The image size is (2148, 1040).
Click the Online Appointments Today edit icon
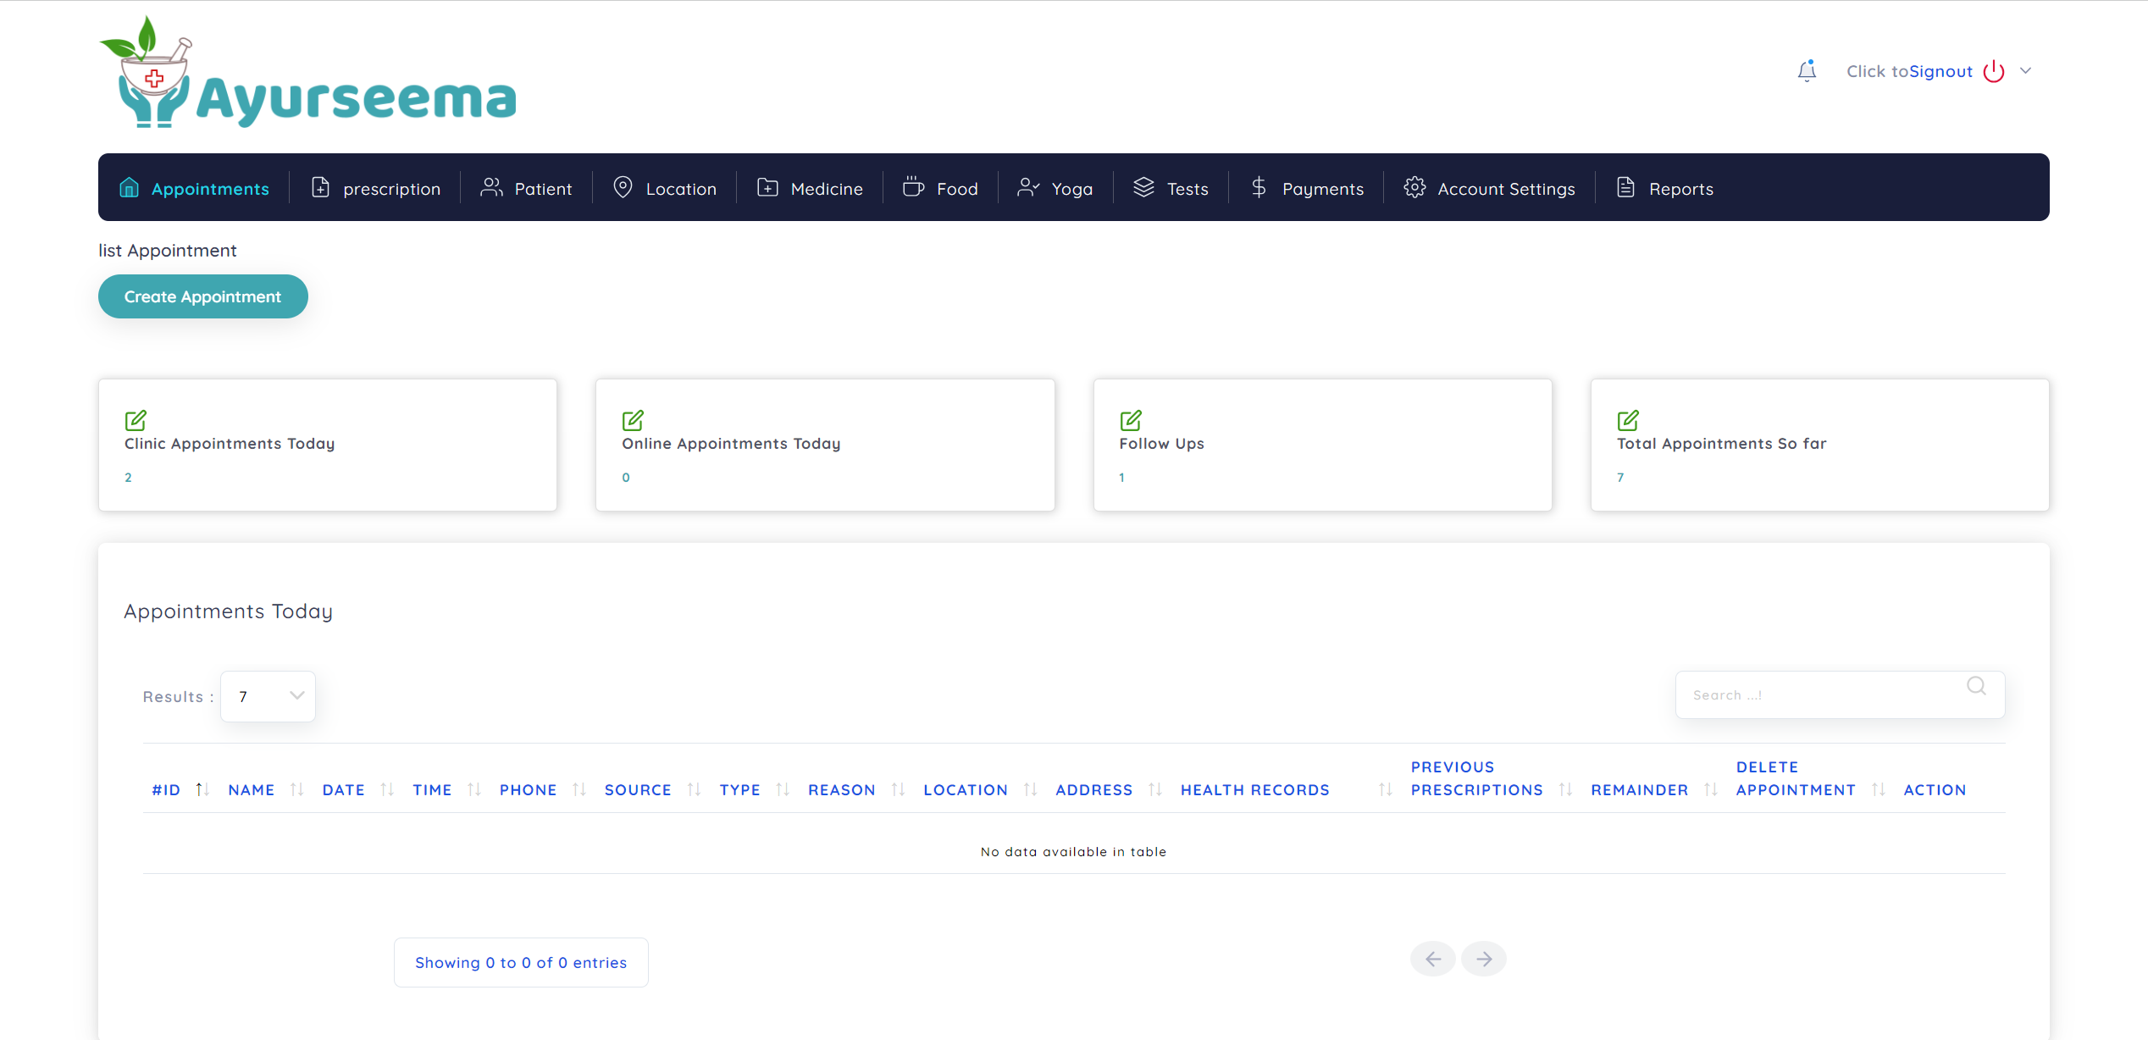(x=633, y=420)
